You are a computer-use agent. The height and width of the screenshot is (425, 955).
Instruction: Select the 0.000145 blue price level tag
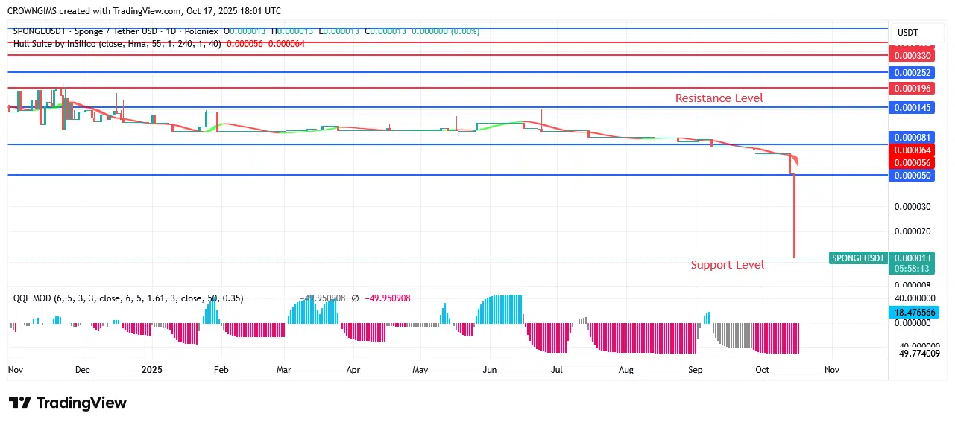click(912, 108)
